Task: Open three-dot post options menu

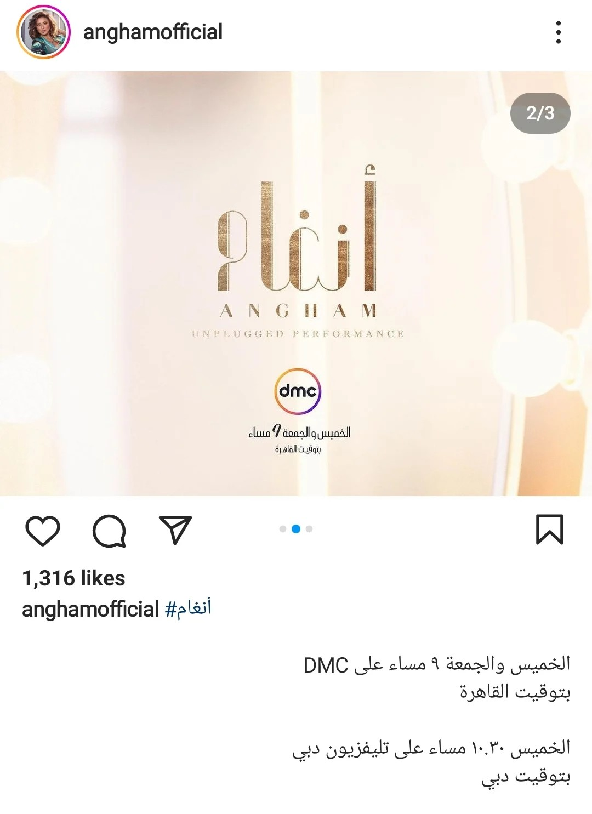Action: pyautogui.click(x=558, y=32)
